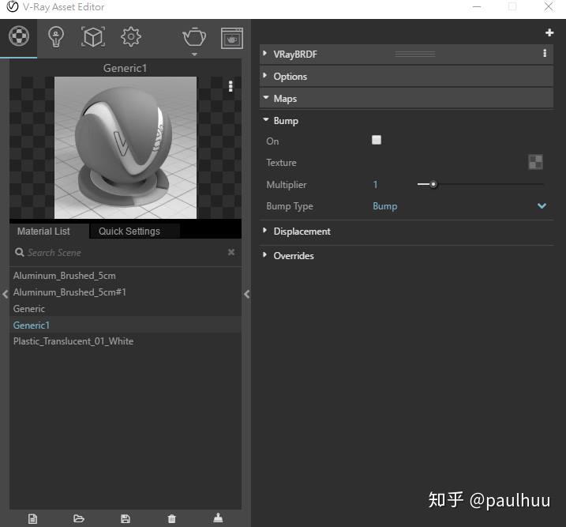Select the Generic material
Screen dimensions: 566x527
(126, 309)
